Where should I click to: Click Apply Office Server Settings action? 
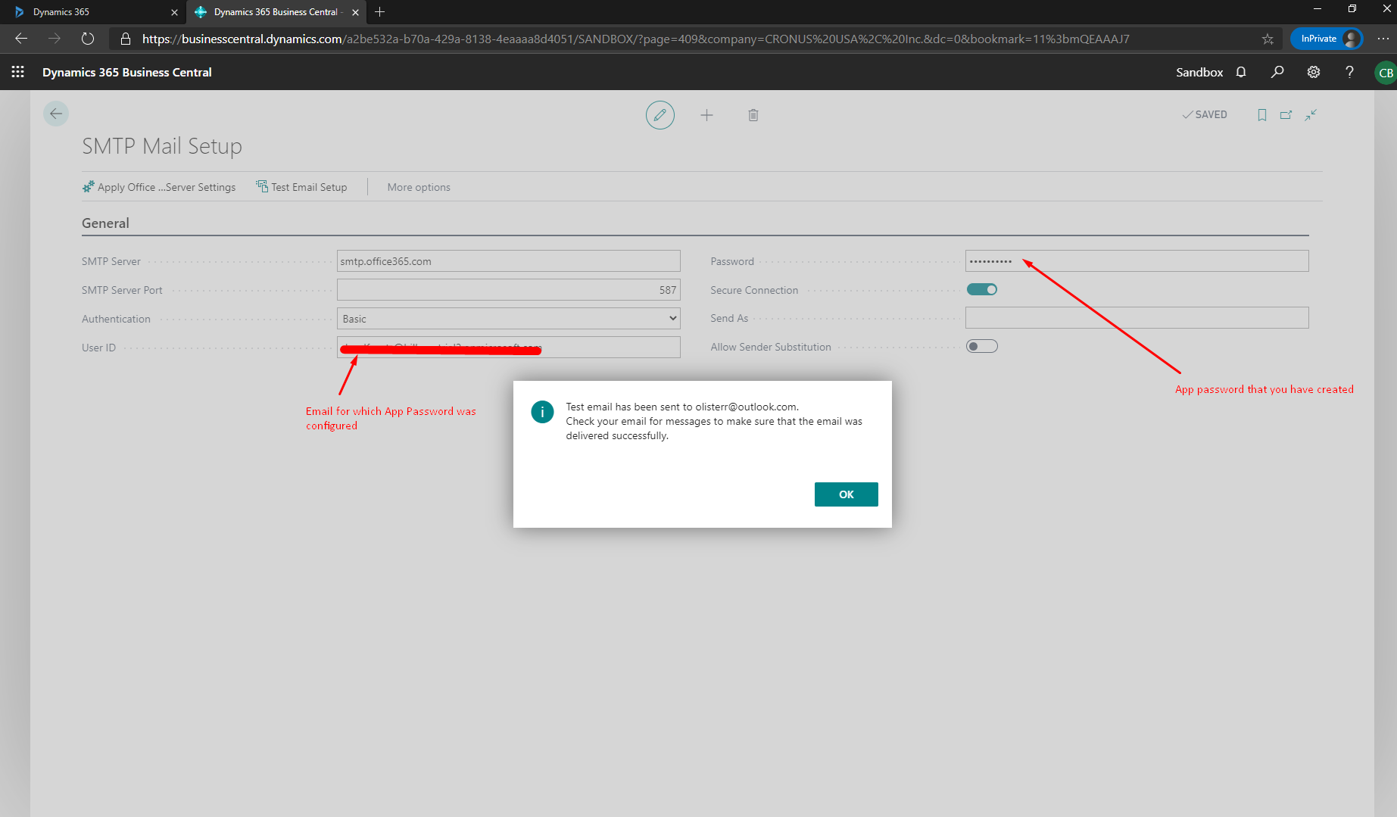coord(159,187)
